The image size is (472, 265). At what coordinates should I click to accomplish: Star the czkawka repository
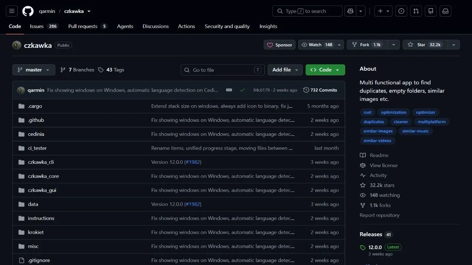coord(425,45)
